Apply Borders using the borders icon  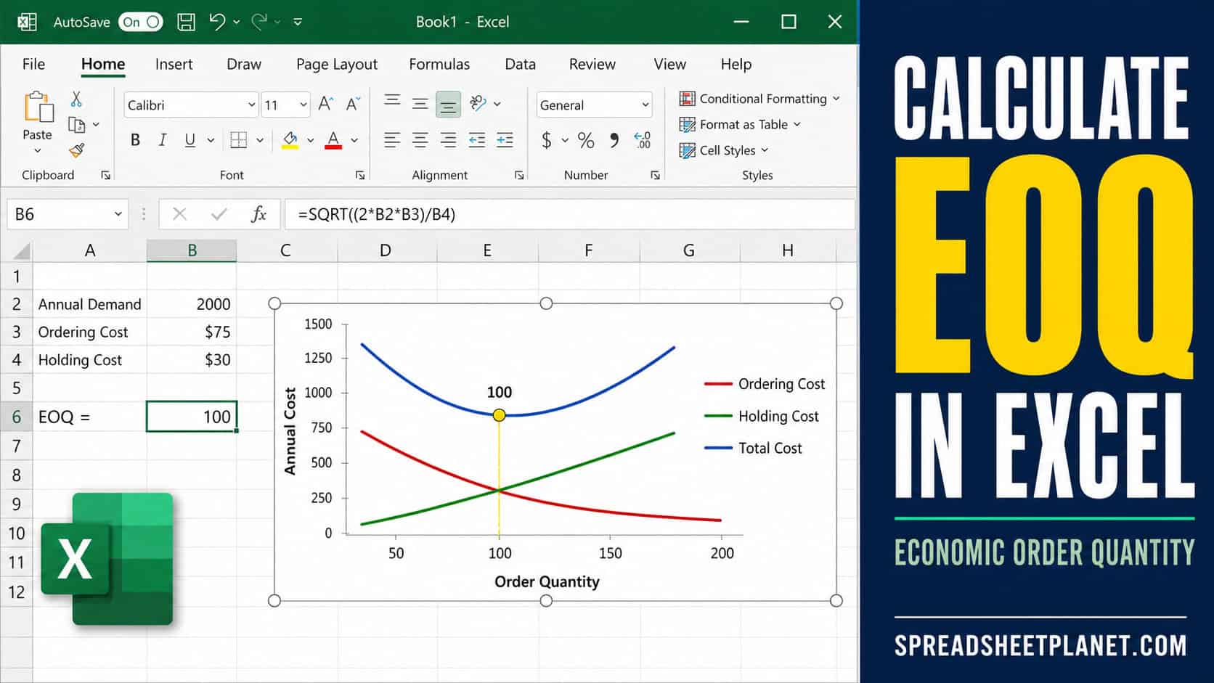click(238, 140)
